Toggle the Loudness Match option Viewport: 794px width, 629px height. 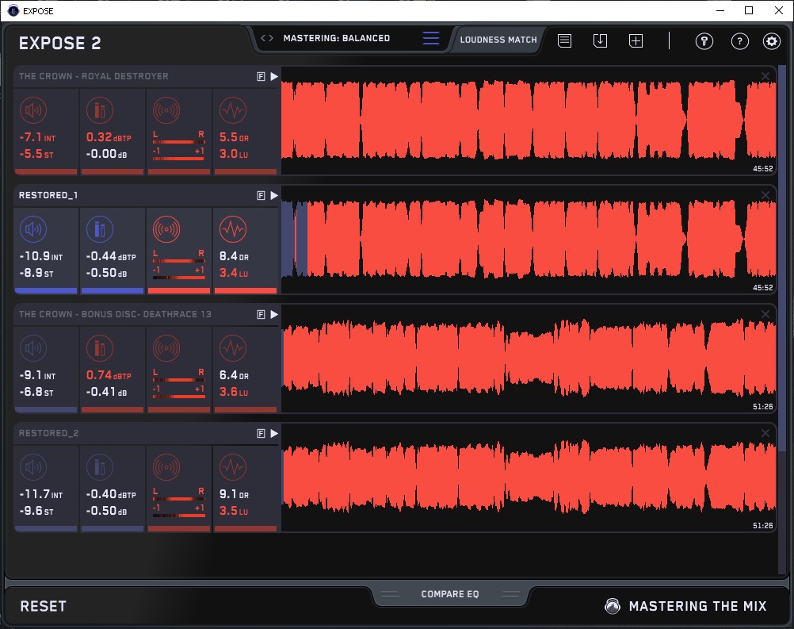498,40
